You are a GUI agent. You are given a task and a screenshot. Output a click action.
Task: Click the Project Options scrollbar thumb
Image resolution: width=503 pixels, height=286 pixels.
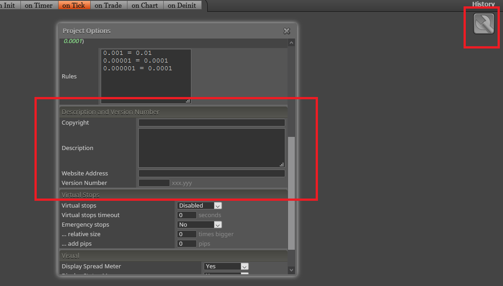click(291, 193)
